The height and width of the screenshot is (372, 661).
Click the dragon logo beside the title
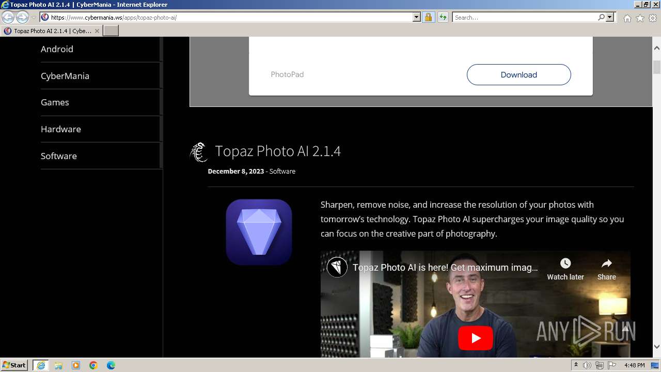[x=199, y=152]
